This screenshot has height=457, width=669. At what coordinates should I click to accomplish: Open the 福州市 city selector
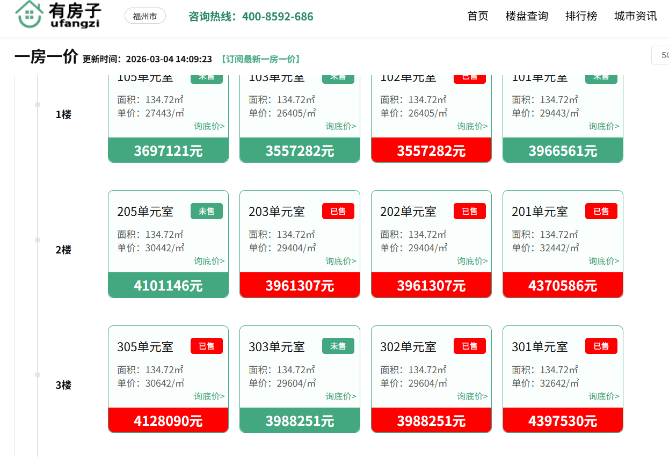click(145, 16)
